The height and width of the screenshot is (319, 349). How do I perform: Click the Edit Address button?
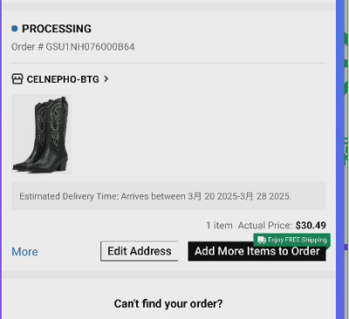tap(140, 251)
